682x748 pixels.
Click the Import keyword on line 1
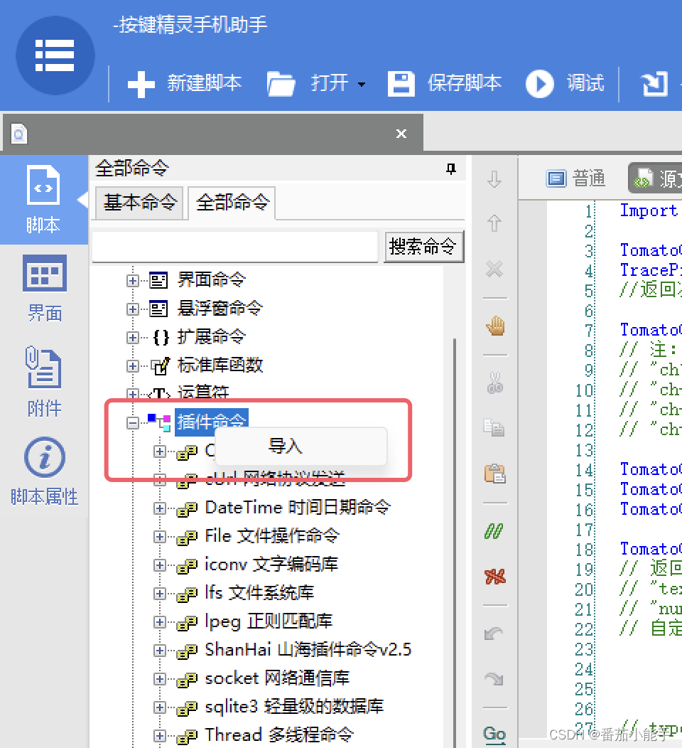coord(649,210)
